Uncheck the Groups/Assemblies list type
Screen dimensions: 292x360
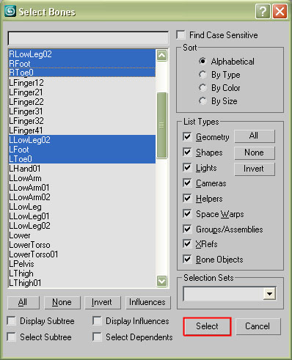coord(187,229)
